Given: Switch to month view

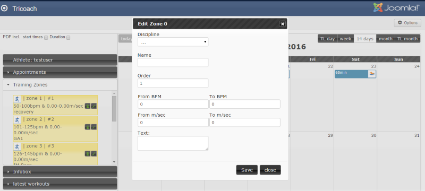Looking at the screenshot, I should (386, 39).
